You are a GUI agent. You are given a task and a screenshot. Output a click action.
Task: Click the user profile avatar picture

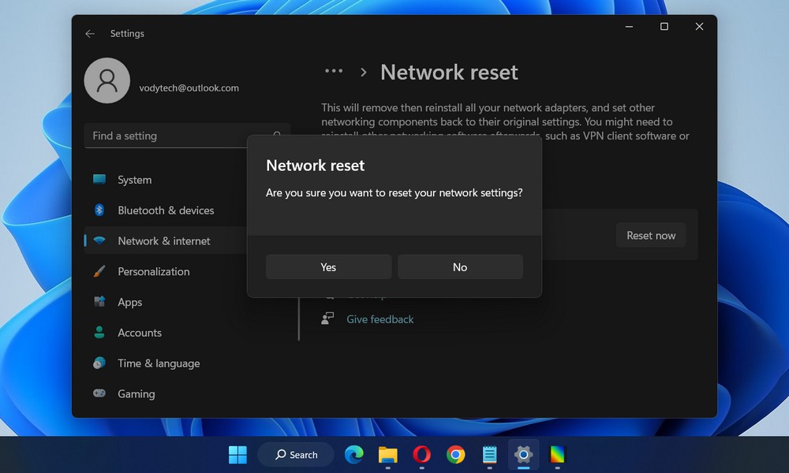pos(107,80)
